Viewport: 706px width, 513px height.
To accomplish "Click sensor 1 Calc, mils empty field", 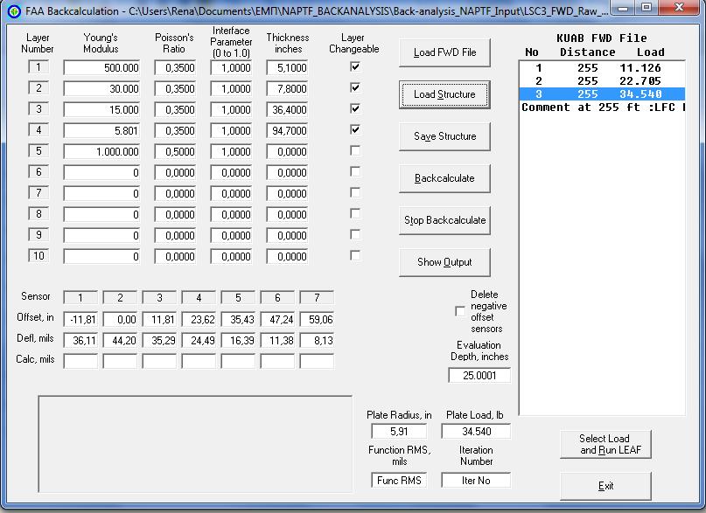I will tap(80, 361).
